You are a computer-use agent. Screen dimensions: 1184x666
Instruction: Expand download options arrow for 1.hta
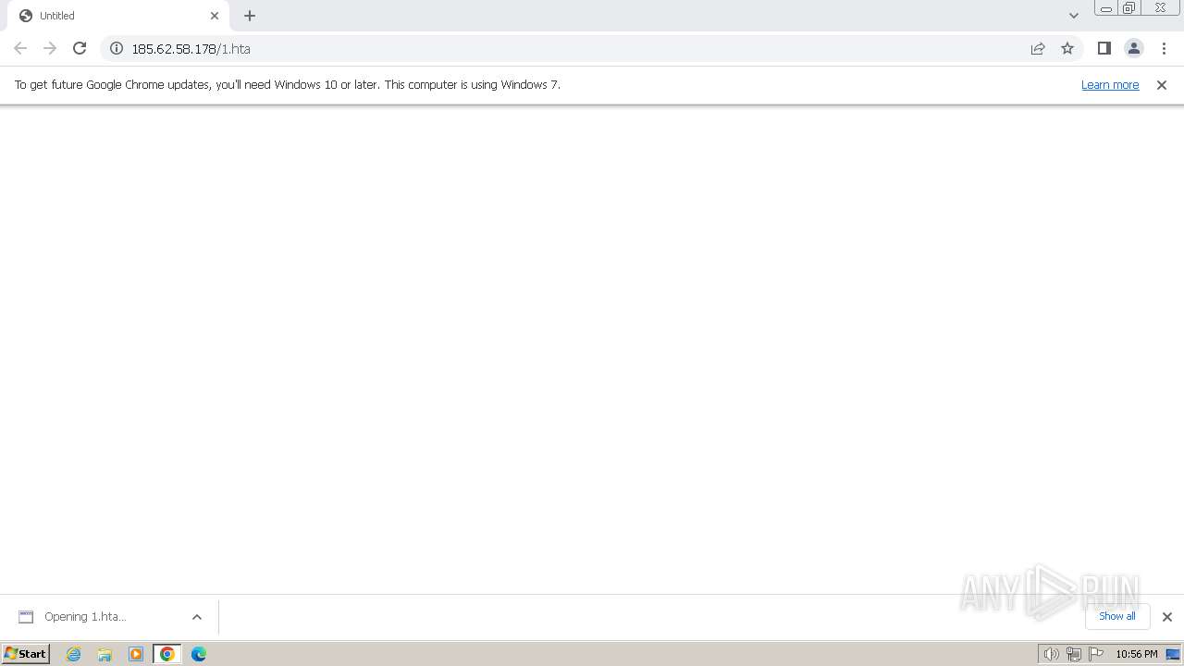click(197, 617)
